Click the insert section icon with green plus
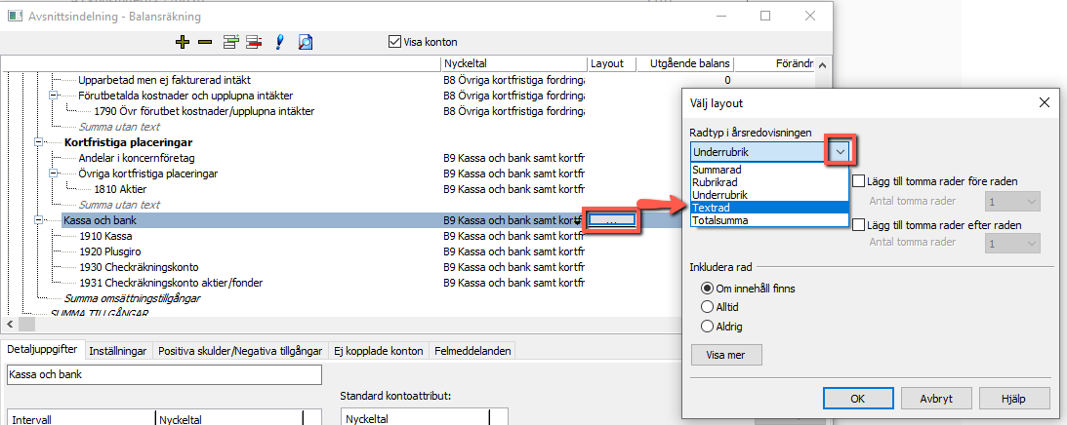Viewport: 1067px width, 425px height. pos(232,42)
